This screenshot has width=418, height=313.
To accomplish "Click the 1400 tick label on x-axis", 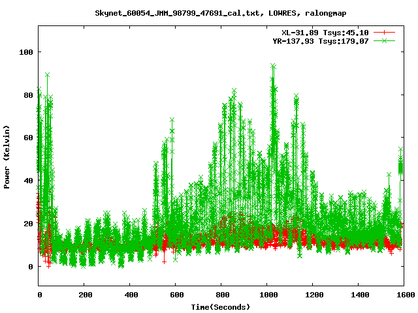I will pos(359,295).
